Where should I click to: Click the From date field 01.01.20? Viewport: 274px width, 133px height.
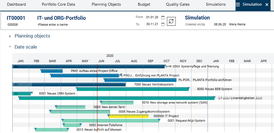(x=152, y=18)
